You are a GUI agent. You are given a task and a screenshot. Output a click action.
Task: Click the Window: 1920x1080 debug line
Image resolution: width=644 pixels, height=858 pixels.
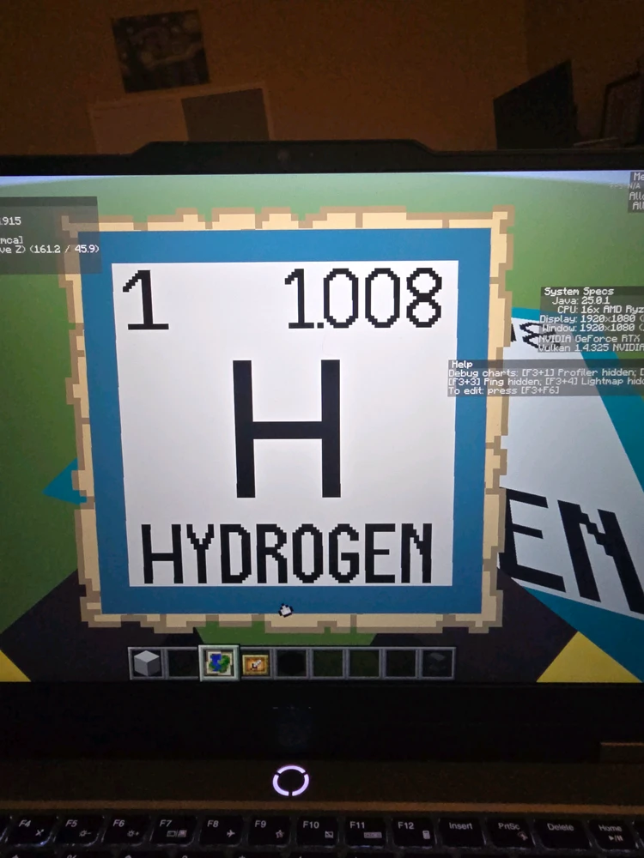click(x=592, y=328)
